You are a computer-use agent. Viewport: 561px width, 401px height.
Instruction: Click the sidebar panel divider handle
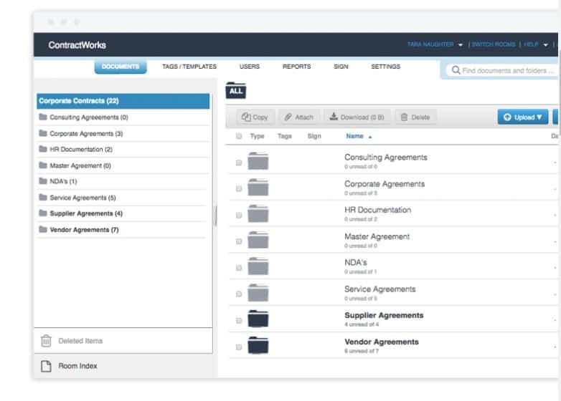coord(215,216)
